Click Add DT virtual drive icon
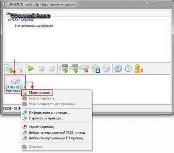Image resolution: width=174 pixels, height=153 pixels. point(64,69)
